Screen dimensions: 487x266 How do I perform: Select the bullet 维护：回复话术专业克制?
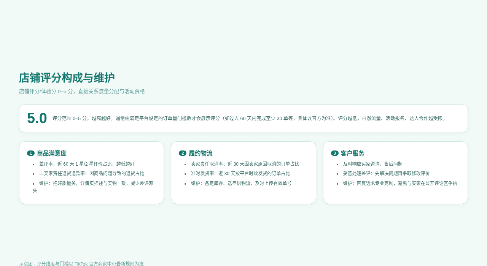tap(400, 183)
